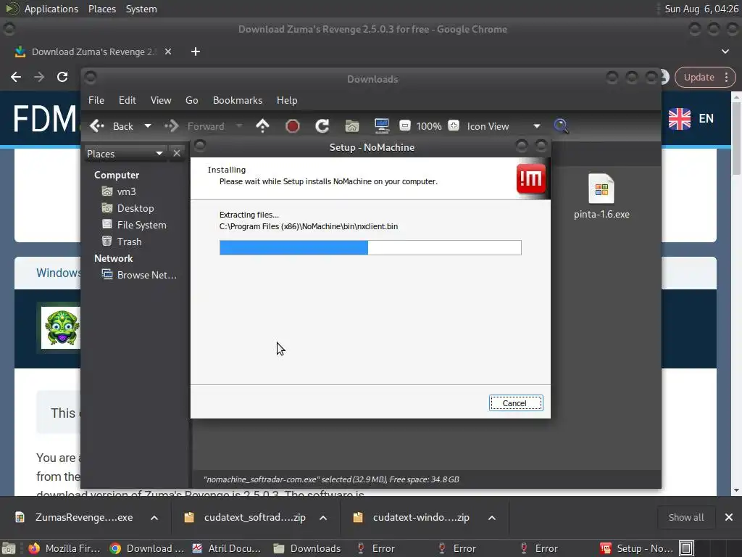
Task: Open a new Chrome tab
Action: 196,51
